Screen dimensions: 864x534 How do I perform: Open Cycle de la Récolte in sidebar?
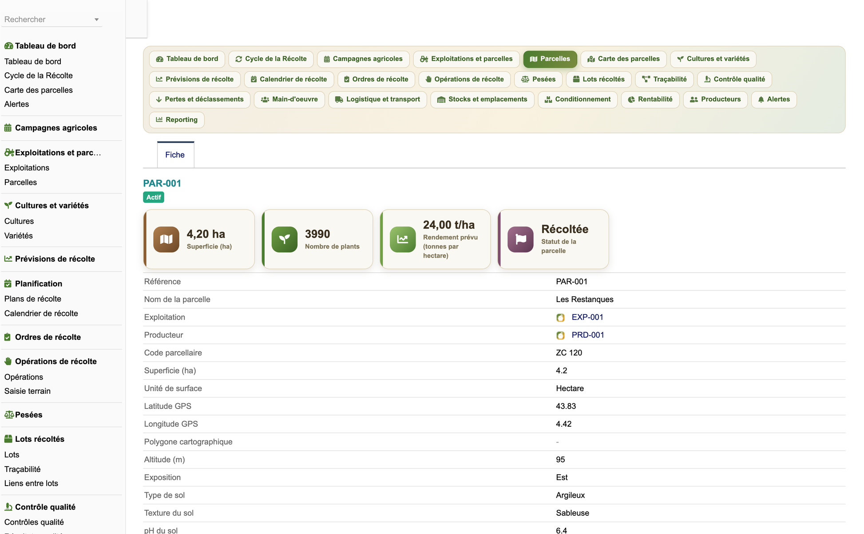39,75
